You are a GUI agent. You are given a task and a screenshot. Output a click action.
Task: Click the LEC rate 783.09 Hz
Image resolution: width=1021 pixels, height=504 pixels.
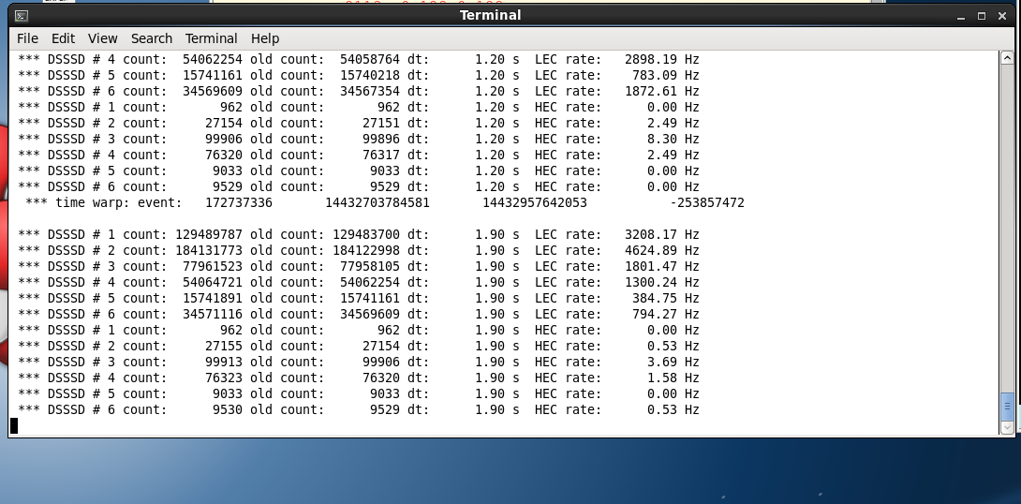click(665, 75)
